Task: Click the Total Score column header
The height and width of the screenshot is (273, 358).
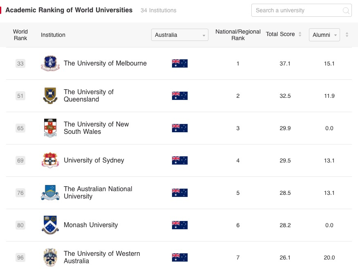Action: point(280,34)
